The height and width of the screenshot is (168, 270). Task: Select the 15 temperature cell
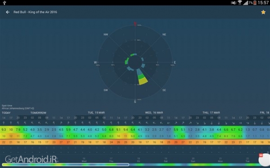[x=40, y=142]
